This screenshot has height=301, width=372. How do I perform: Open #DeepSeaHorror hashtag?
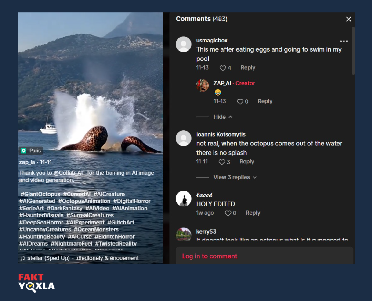click(41, 222)
